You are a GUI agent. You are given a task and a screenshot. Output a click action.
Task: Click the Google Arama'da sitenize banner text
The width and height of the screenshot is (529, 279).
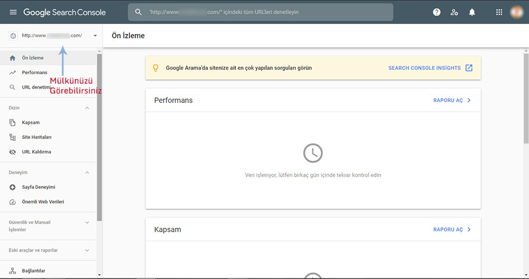coord(239,68)
